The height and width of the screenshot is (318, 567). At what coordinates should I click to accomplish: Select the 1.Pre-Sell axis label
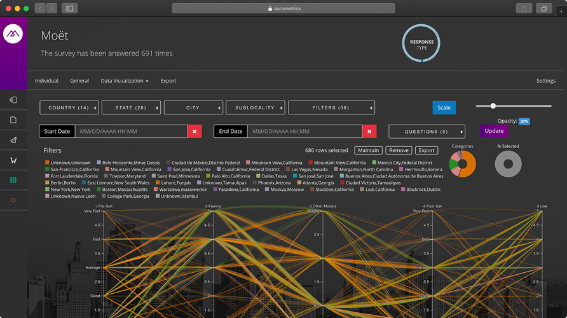click(x=104, y=206)
